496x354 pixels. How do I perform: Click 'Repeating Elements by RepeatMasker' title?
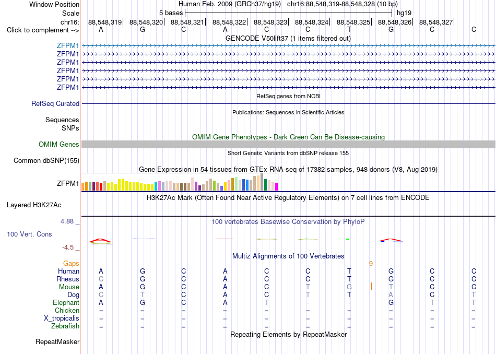tap(289, 334)
